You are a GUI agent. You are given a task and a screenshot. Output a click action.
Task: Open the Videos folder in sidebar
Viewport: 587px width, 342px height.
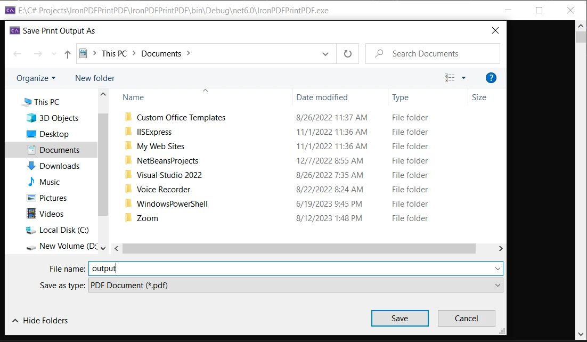tap(51, 214)
